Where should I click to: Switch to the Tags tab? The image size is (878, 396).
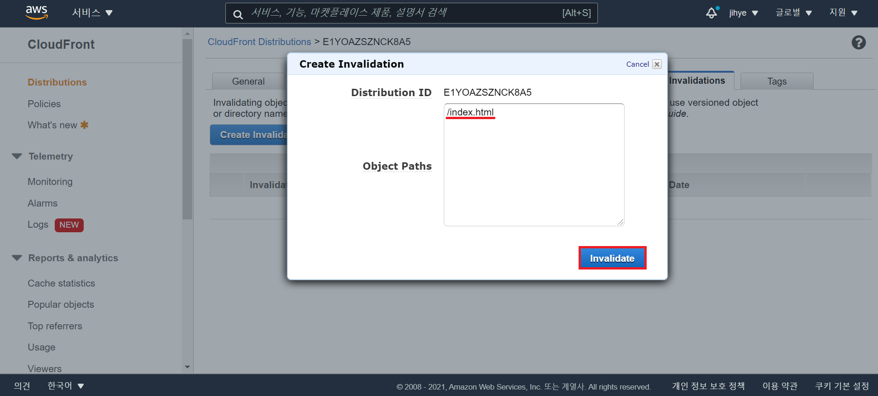777,81
